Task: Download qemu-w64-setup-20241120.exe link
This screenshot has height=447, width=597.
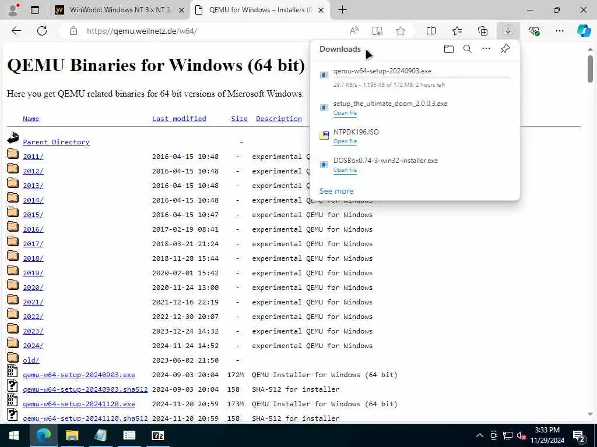Action: coord(79,404)
